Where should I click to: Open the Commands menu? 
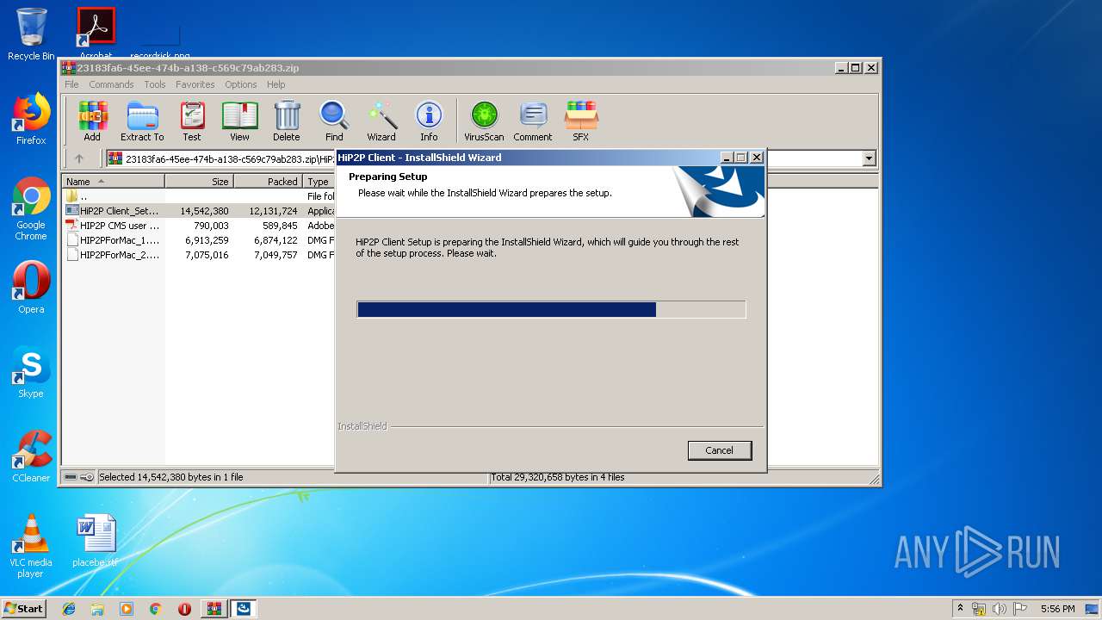(111, 84)
